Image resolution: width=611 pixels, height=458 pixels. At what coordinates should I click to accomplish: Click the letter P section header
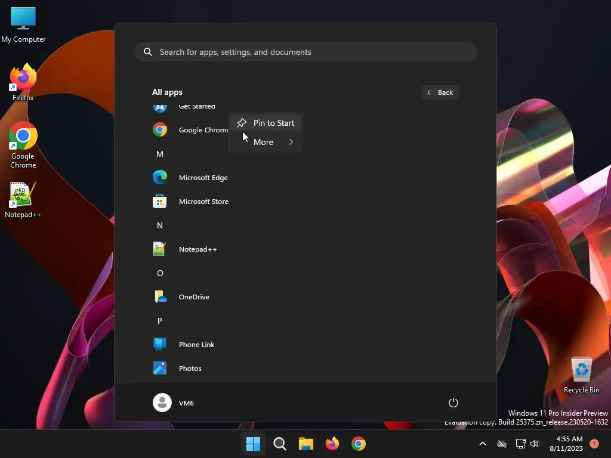coord(160,321)
